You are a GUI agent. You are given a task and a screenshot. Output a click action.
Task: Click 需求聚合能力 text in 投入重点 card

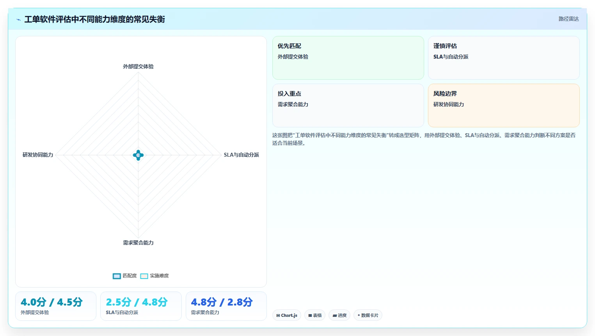point(293,104)
